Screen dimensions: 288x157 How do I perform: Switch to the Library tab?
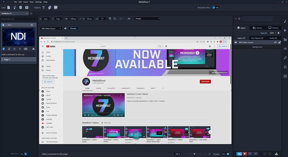coord(257,28)
